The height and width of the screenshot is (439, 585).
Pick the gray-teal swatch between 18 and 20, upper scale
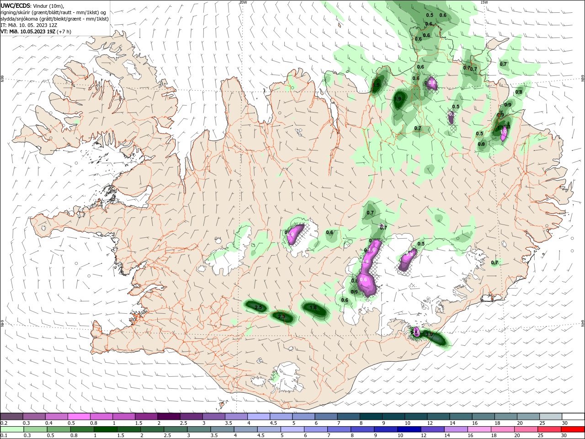(505, 417)
